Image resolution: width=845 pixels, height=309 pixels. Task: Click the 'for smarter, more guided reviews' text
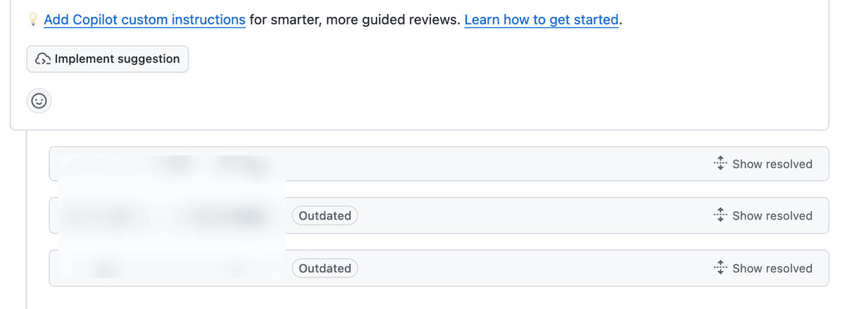coord(355,20)
